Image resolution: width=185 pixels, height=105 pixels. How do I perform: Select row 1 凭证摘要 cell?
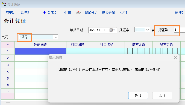(x=40, y=51)
